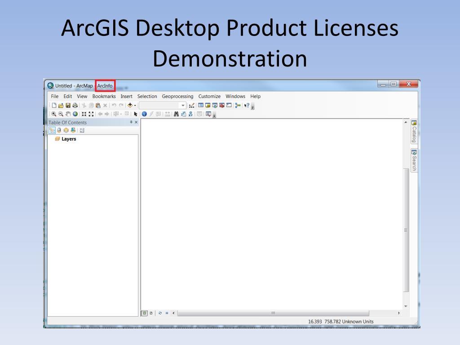Screen dimensions: 460x345
Task: Select the Identify tool
Action: 144,114
